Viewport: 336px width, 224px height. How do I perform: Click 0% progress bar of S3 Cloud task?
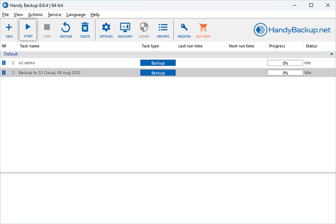[x=285, y=73]
